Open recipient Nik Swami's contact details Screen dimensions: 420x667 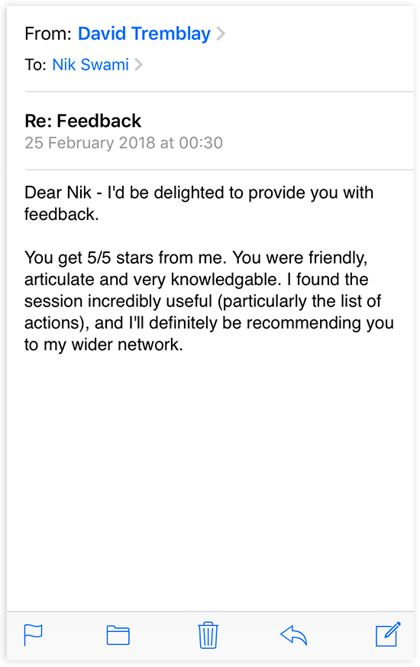(x=90, y=65)
